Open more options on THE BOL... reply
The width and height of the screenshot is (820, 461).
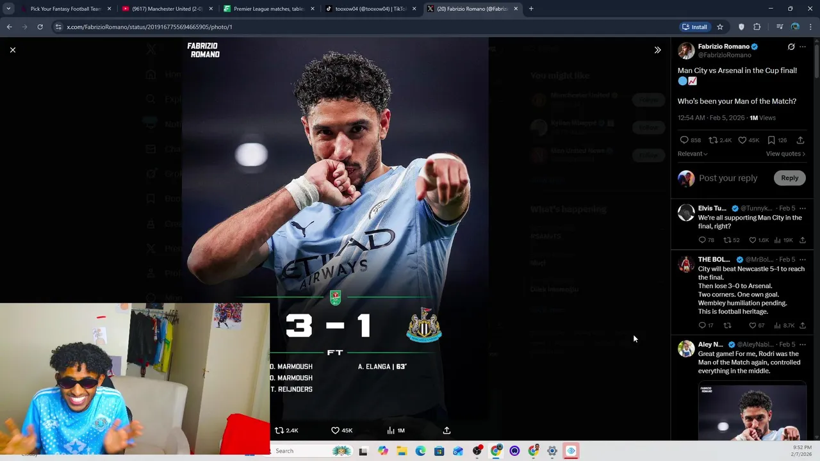803,259
